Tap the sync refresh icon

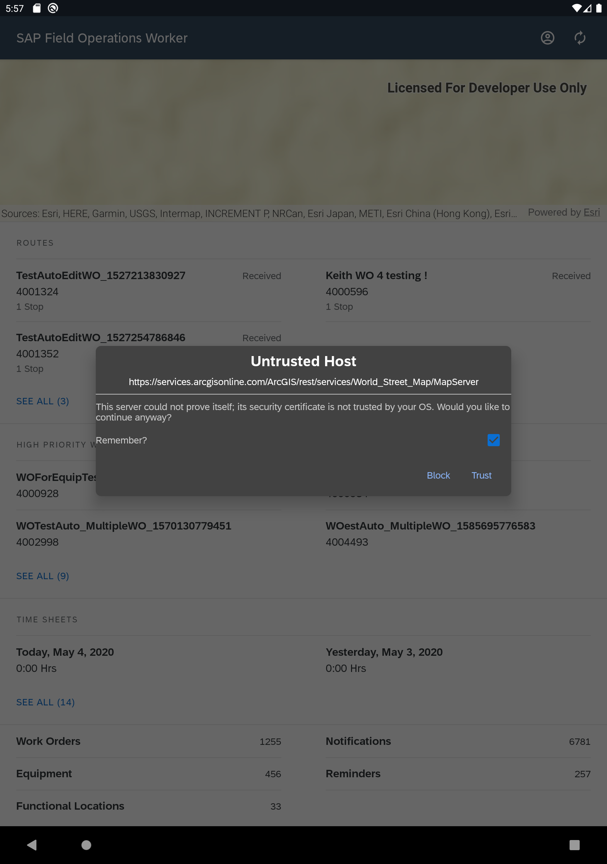tap(580, 37)
